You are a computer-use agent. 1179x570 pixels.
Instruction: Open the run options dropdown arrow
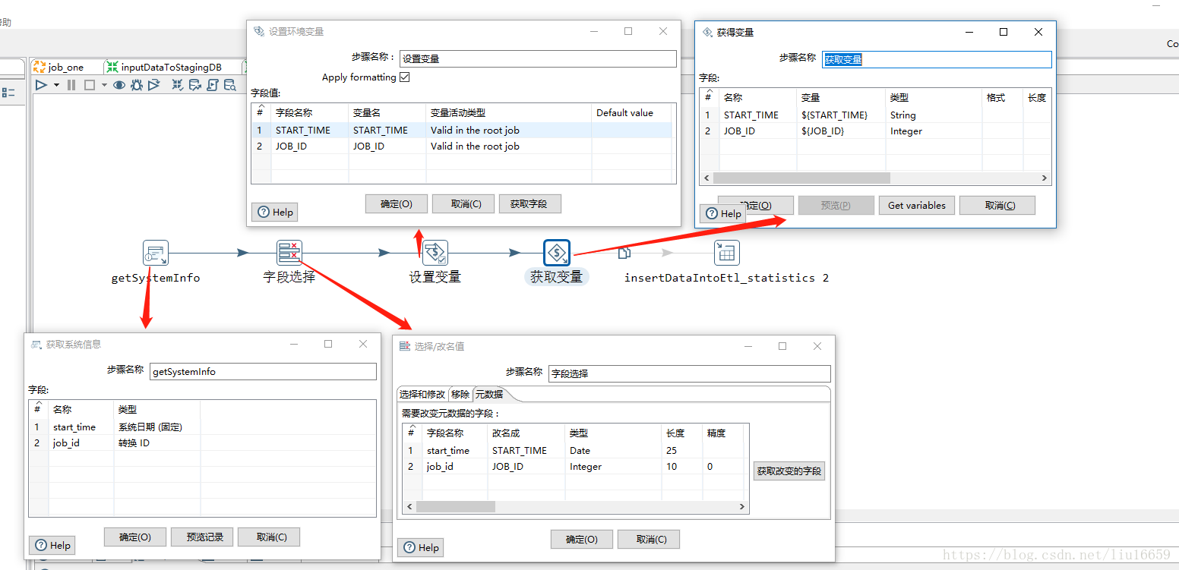(56, 85)
